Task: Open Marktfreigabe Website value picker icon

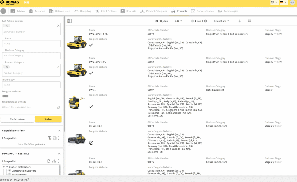Action: (58, 107)
